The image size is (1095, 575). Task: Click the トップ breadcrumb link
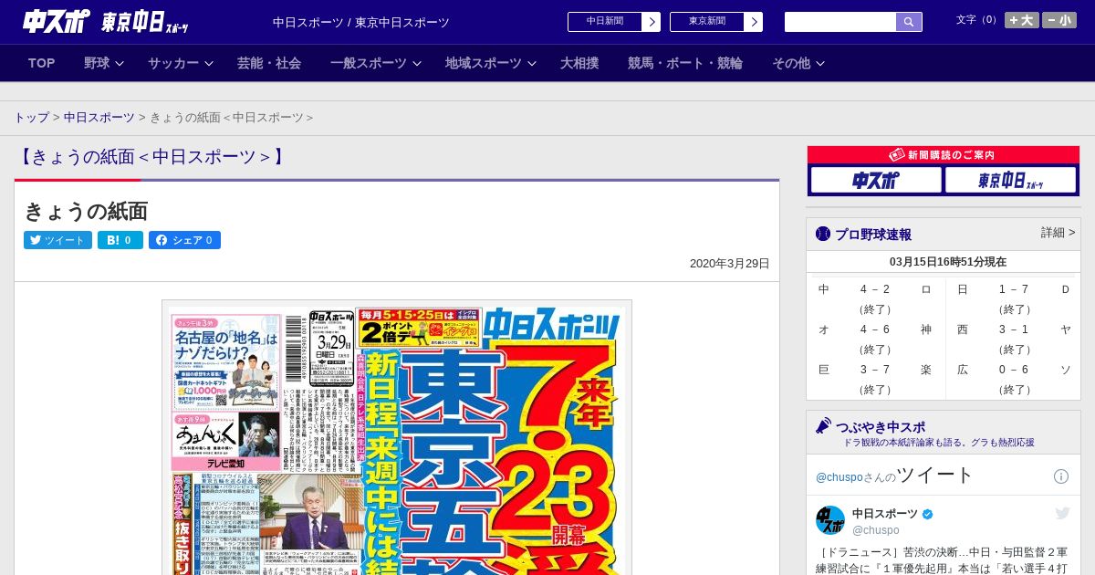(x=31, y=118)
